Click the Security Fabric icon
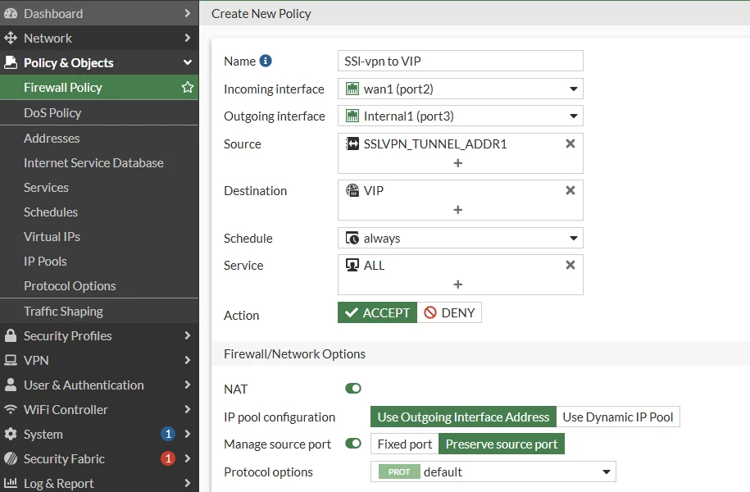Screen dimensions: 750x492 click(11, 458)
